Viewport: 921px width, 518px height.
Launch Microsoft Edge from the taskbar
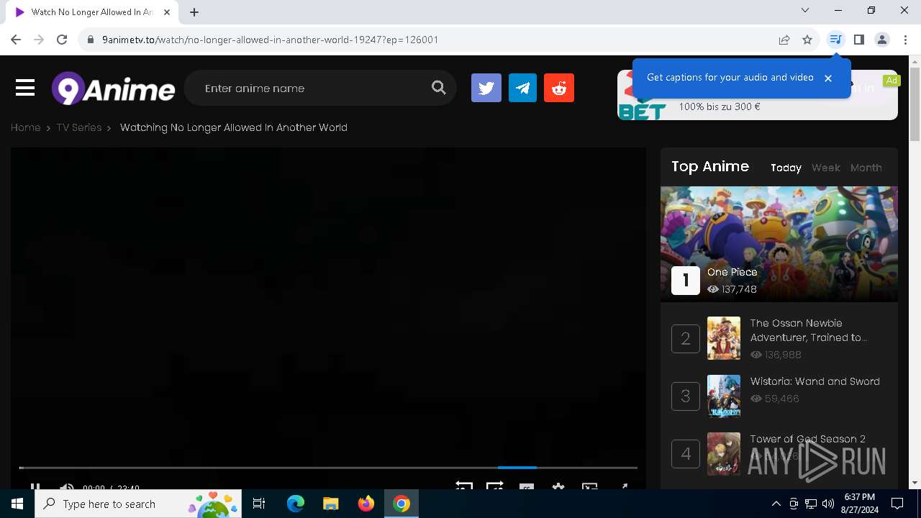point(296,504)
